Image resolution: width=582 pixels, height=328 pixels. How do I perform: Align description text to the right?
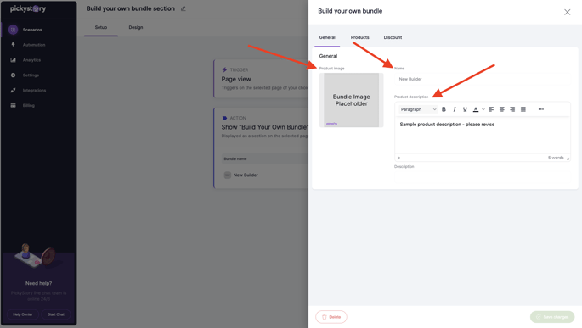[512, 109]
